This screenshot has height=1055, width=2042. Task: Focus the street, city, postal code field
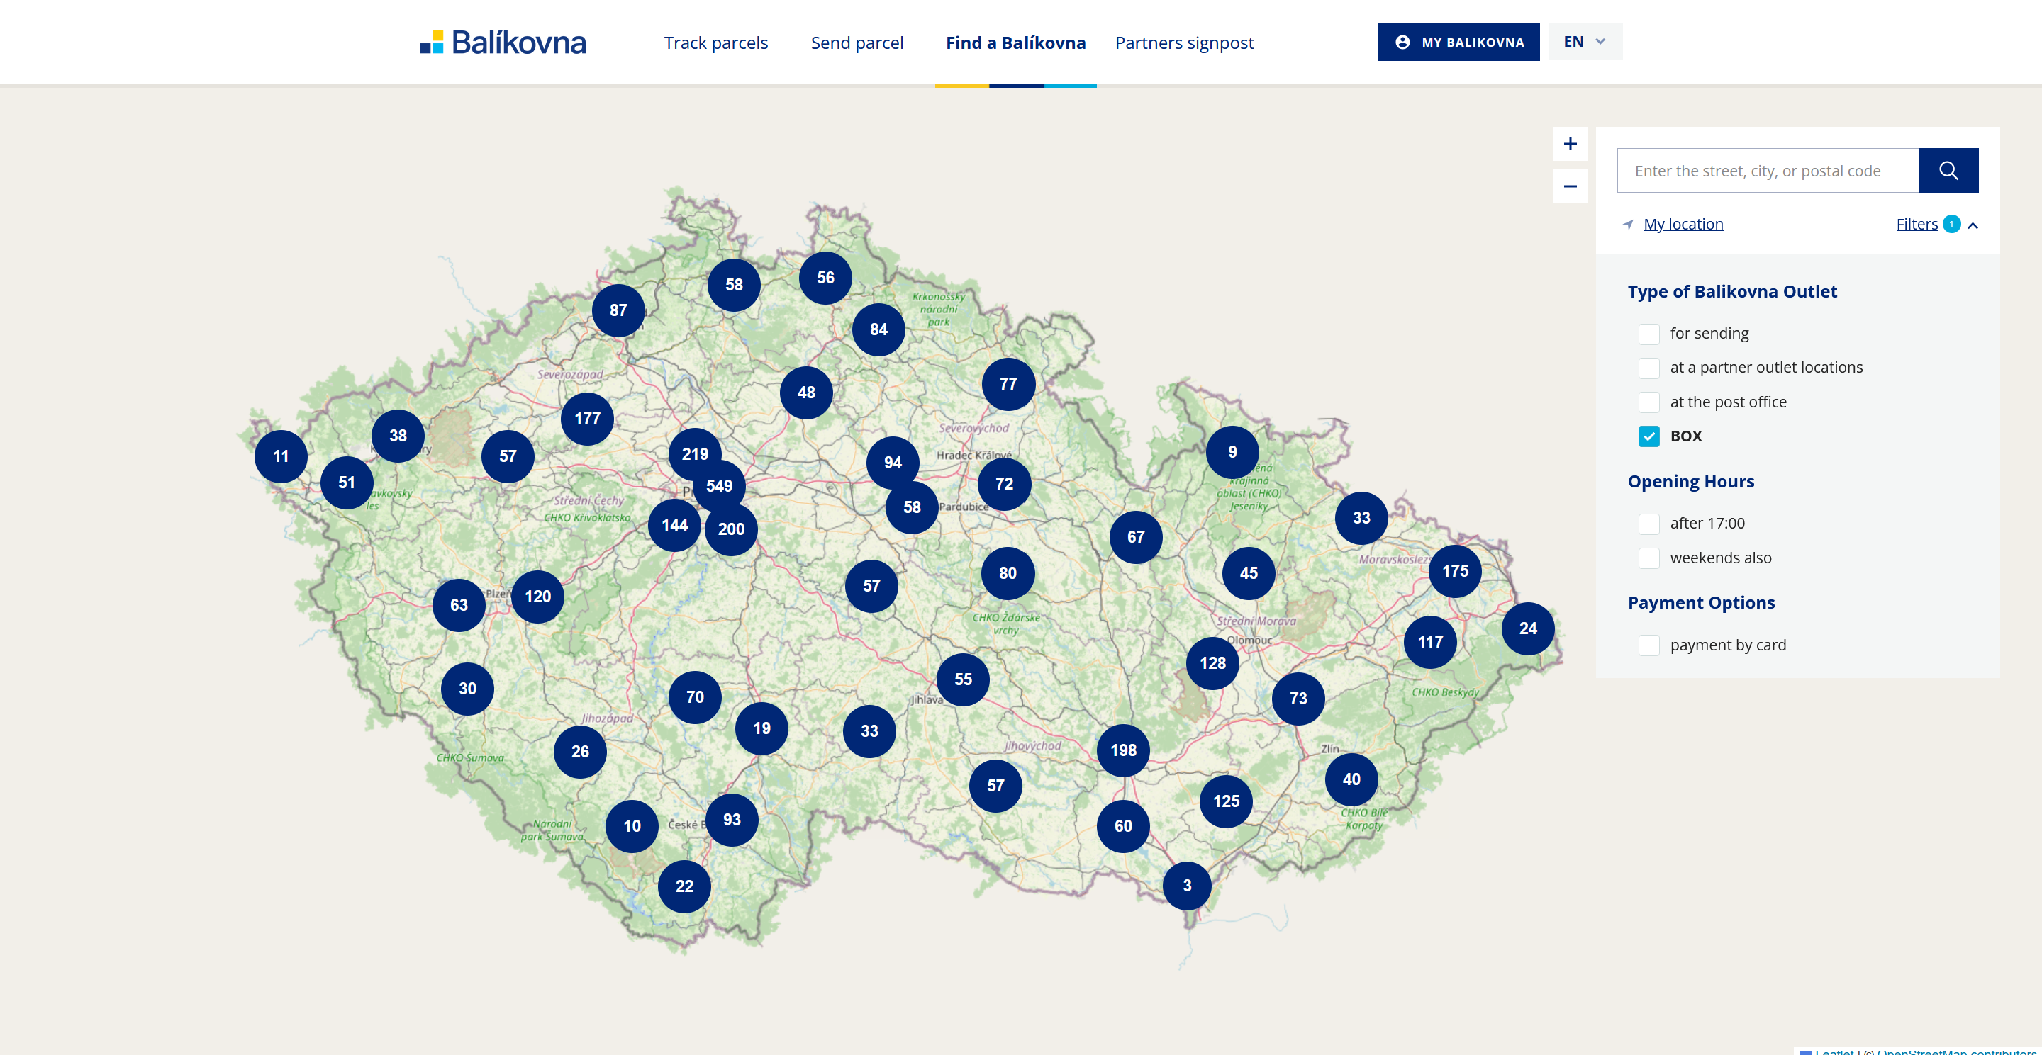pyautogui.click(x=1767, y=170)
